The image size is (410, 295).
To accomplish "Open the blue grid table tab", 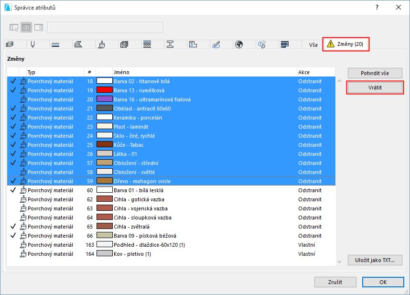I will pos(285,44).
